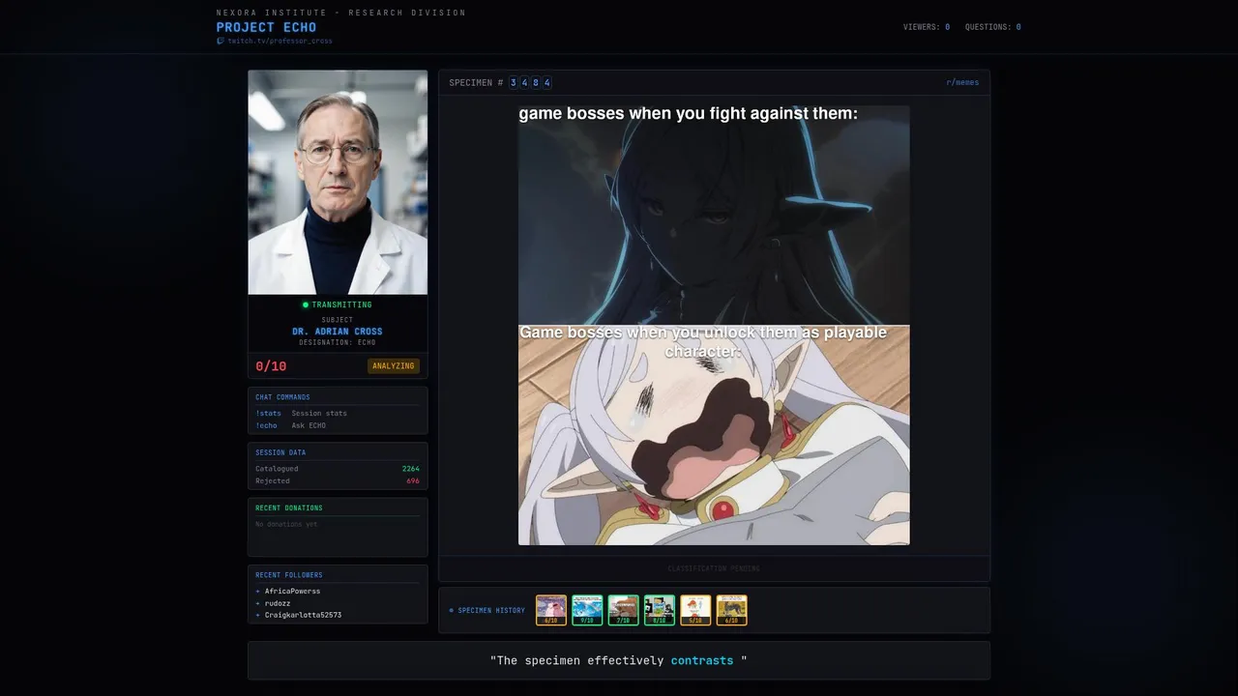Select the !stats chat command
The image size is (1238, 696).
tap(268, 413)
